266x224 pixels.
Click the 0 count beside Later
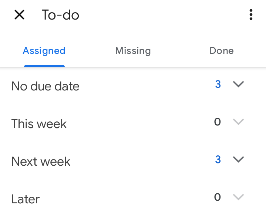(x=218, y=197)
